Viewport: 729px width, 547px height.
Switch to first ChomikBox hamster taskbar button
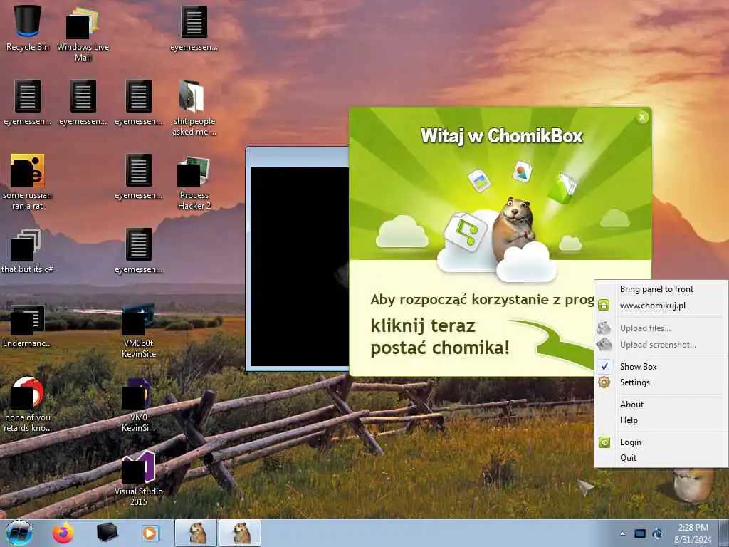coord(196,533)
